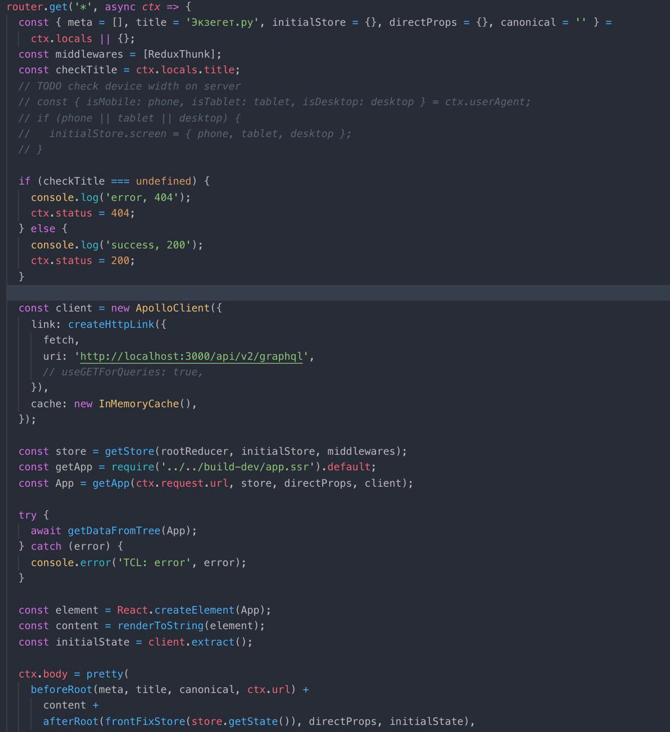Click 'getDataFromTree' function call
The height and width of the screenshot is (732, 670).
coord(114,531)
